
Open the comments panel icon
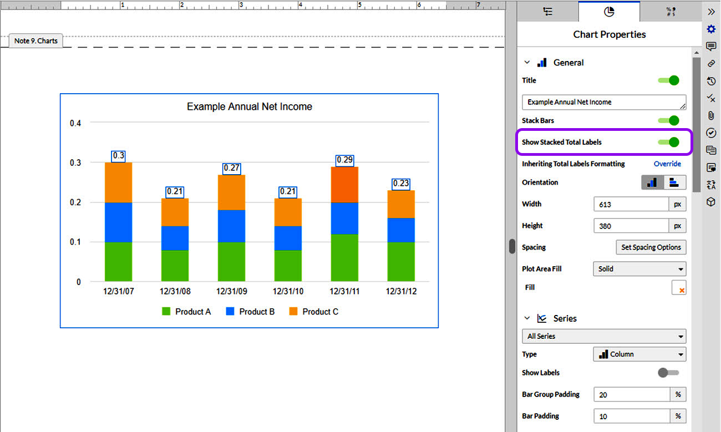(712, 46)
